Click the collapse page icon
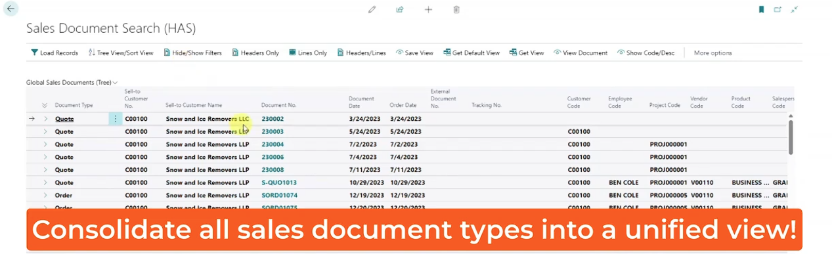Screen dimensions: 832x254 click(x=795, y=10)
